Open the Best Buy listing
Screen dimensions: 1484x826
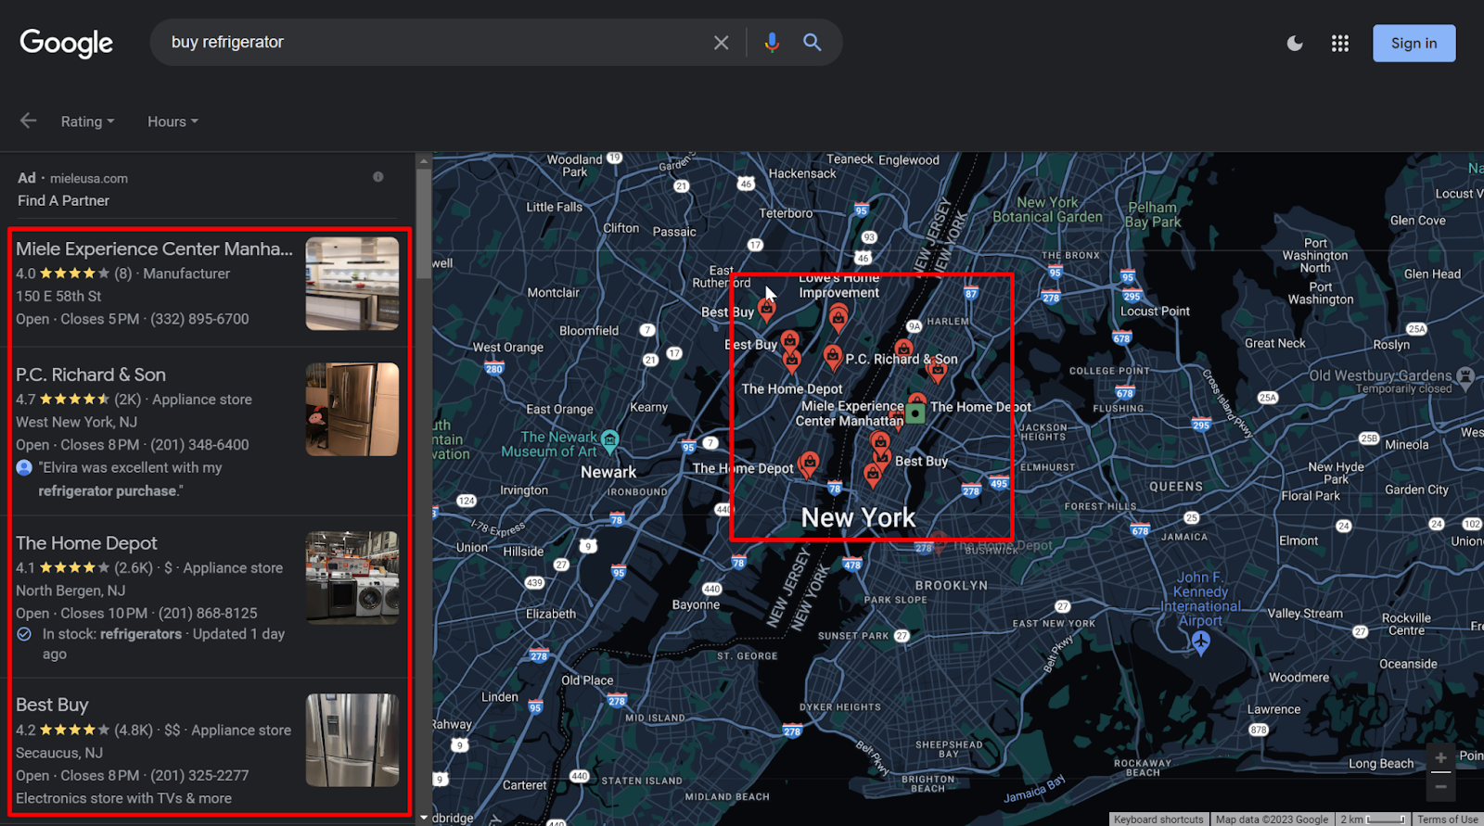52,705
